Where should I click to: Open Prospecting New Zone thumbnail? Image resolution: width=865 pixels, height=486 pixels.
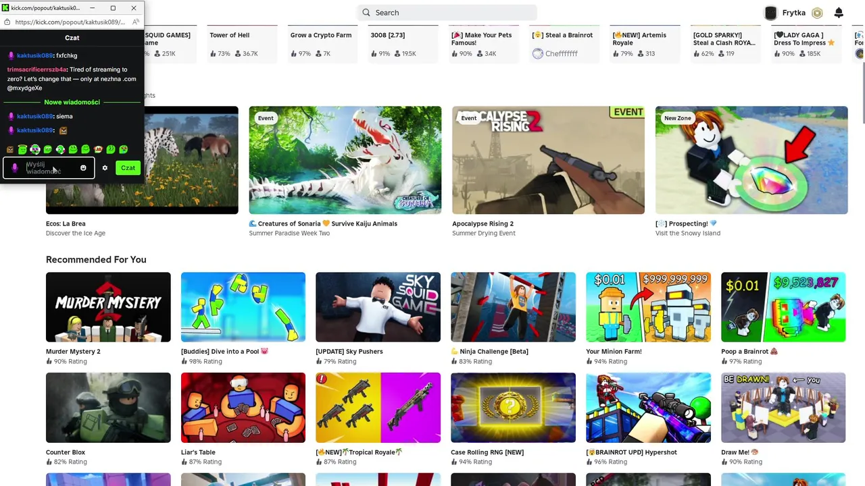click(751, 160)
